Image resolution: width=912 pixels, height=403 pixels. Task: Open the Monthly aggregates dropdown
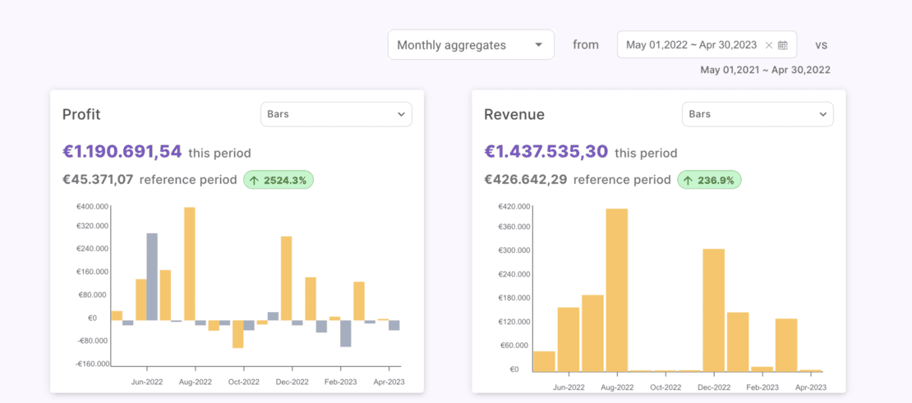point(470,45)
